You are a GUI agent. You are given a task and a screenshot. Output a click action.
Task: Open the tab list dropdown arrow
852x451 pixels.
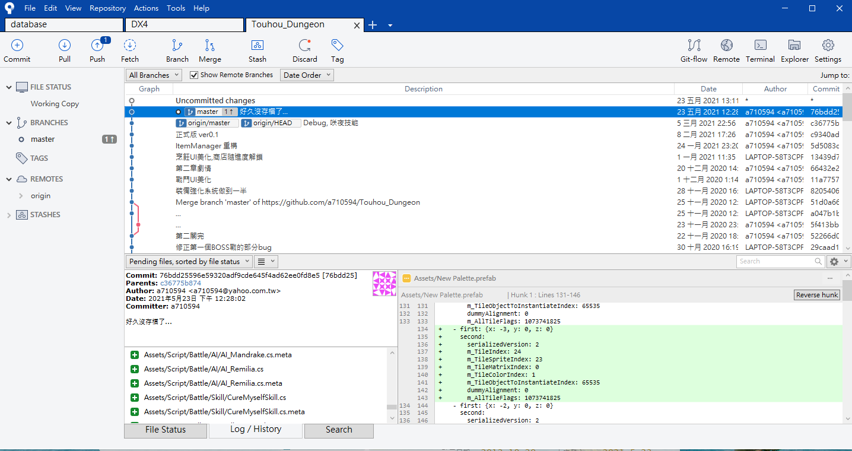click(x=390, y=26)
